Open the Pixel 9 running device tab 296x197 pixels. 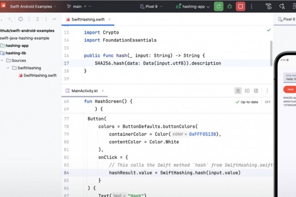click(x=287, y=20)
